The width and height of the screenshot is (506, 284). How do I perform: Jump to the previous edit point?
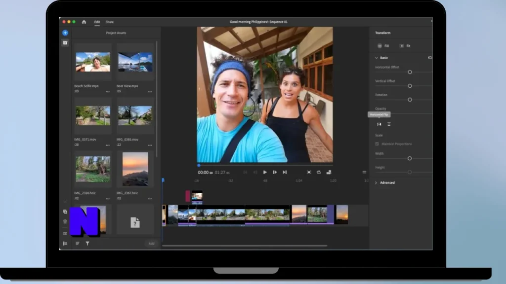click(245, 172)
